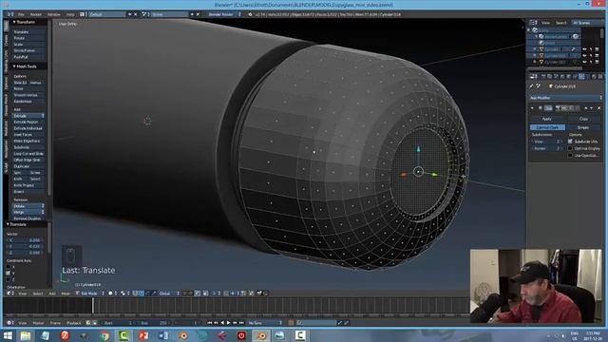This screenshot has height=342, width=608.
Task: Click the Vector Y value slider
Action: [26, 247]
